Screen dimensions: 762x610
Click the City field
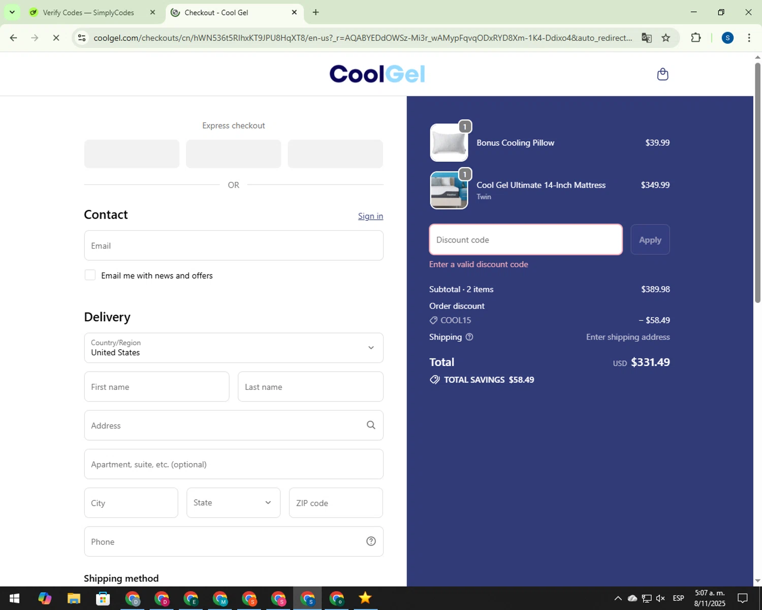(131, 503)
